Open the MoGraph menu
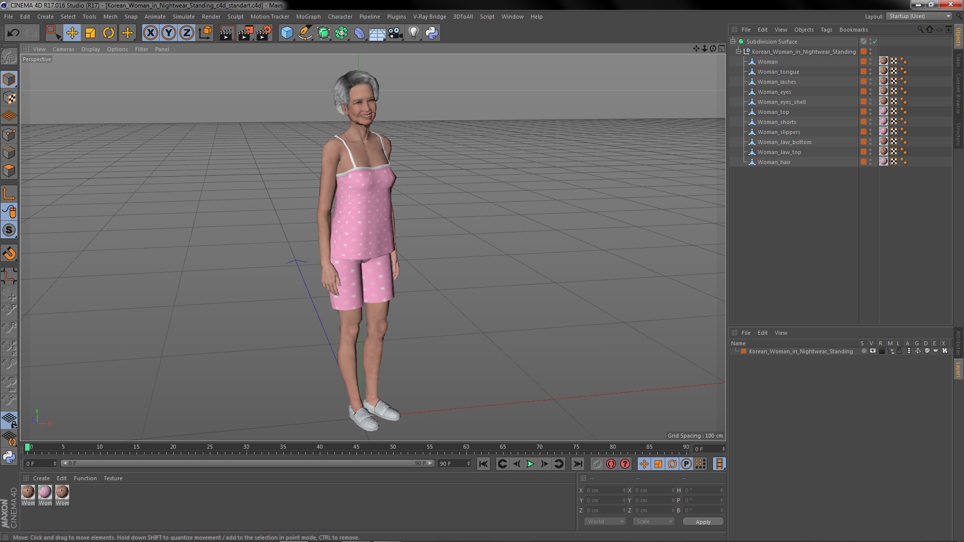Screen dimensions: 964x542 (x=308, y=17)
